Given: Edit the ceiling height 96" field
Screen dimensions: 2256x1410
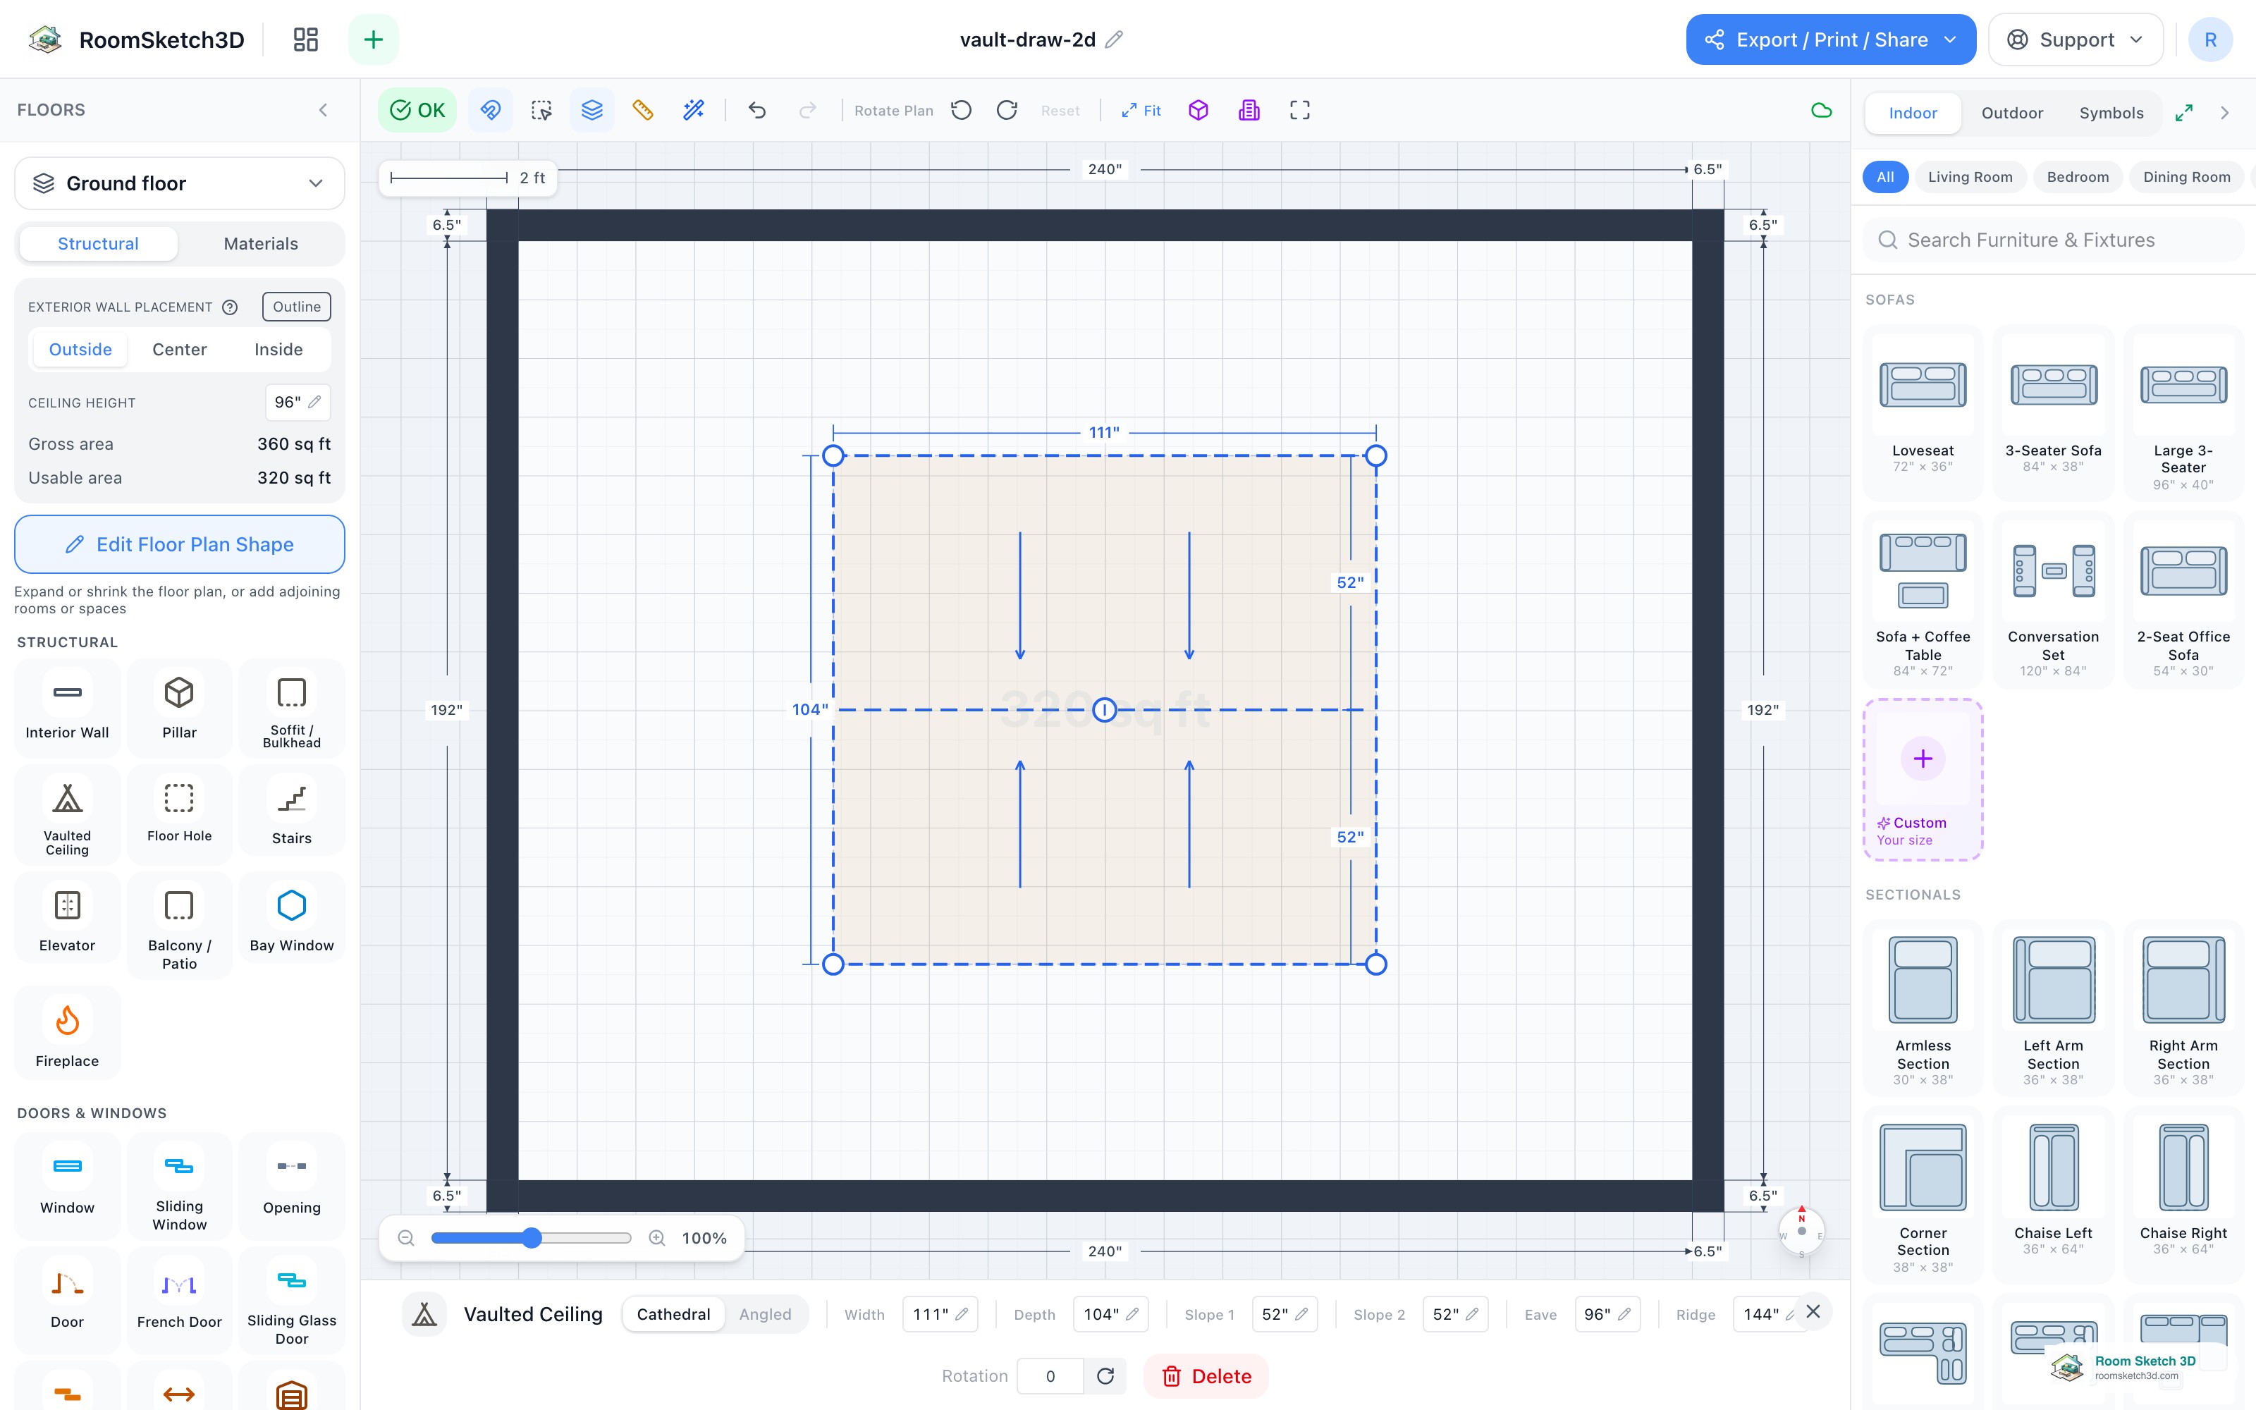Looking at the screenshot, I should tap(298, 402).
